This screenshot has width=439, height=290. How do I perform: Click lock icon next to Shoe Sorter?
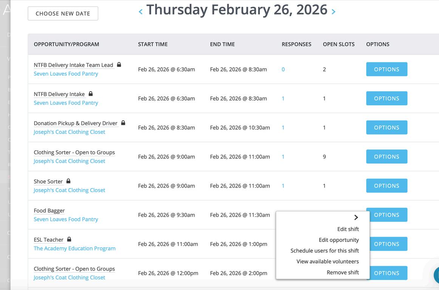(x=68, y=181)
